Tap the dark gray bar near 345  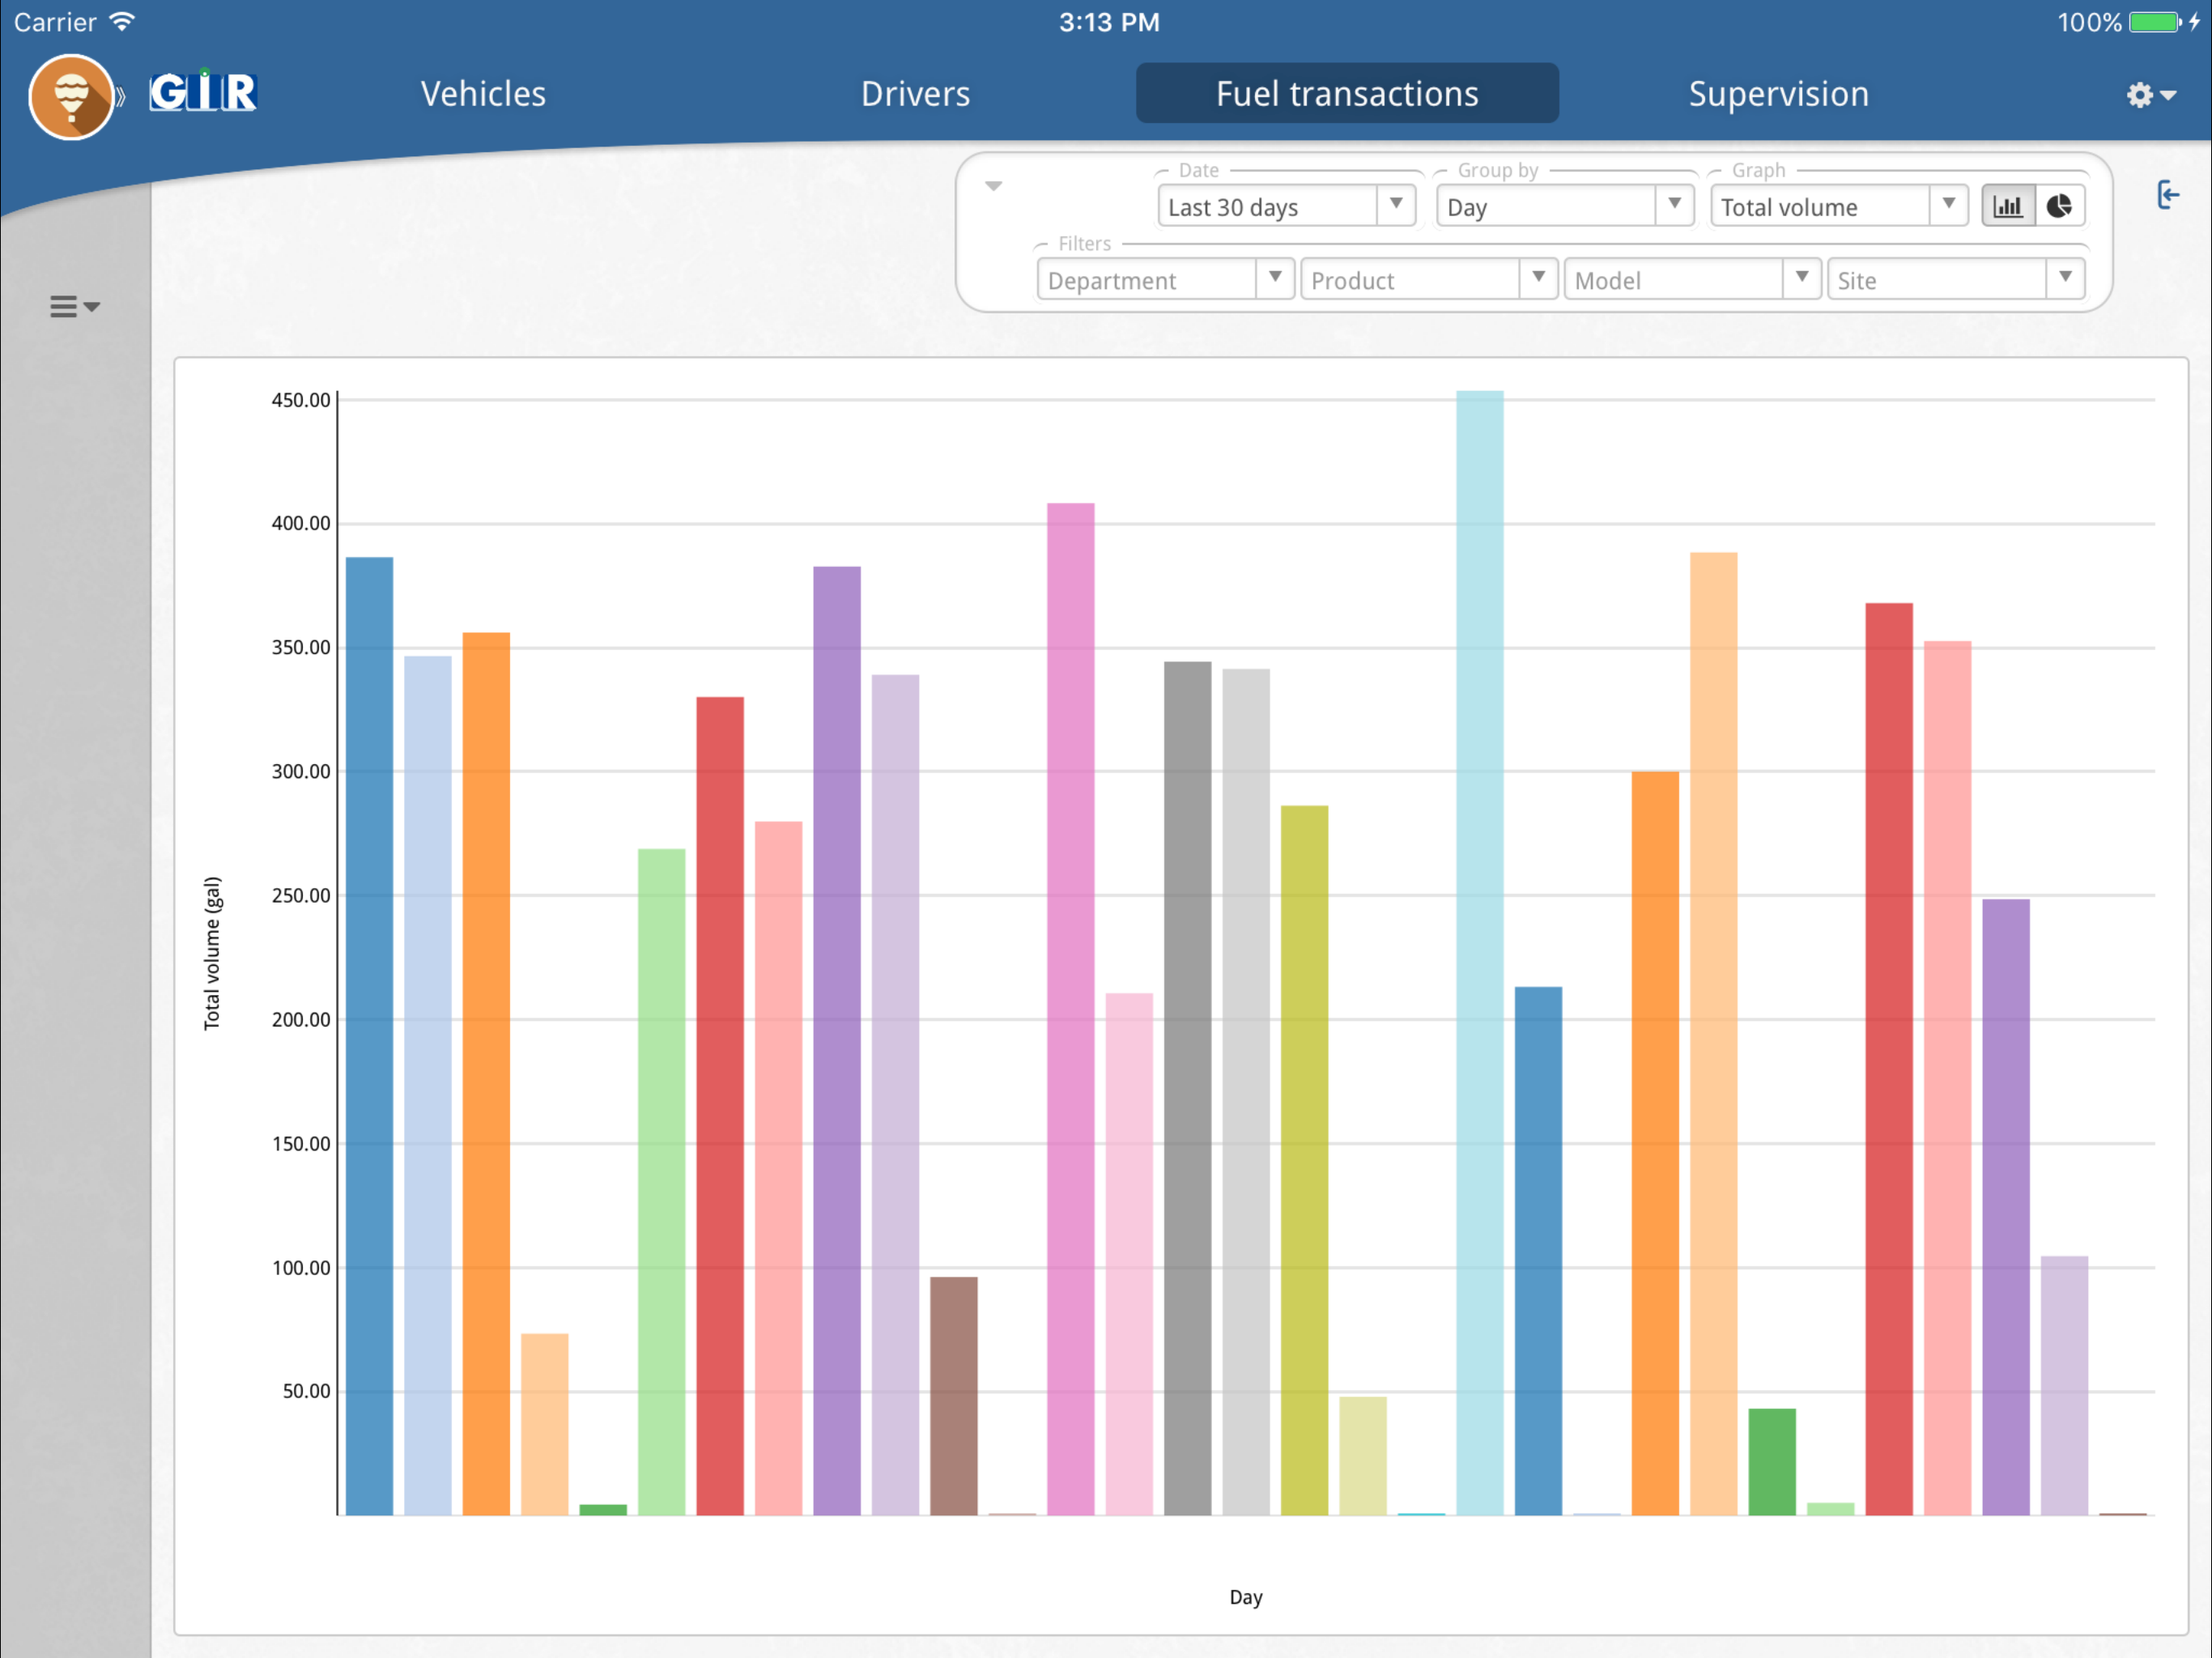coord(1187,1087)
